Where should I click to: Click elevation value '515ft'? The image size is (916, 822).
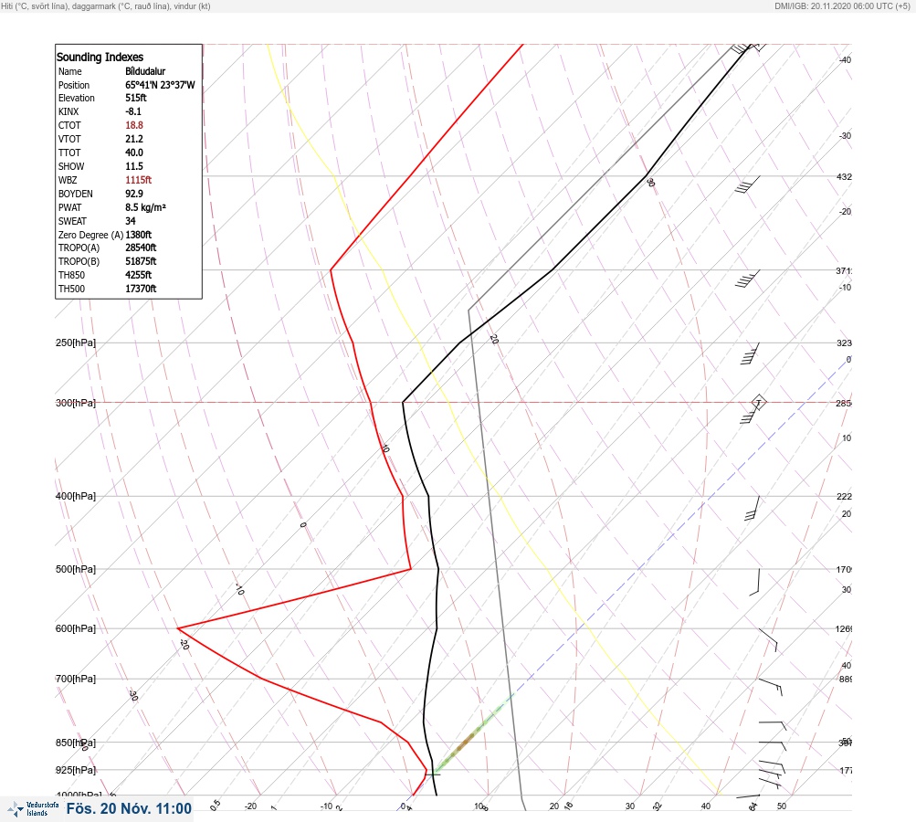pos(135,98)
